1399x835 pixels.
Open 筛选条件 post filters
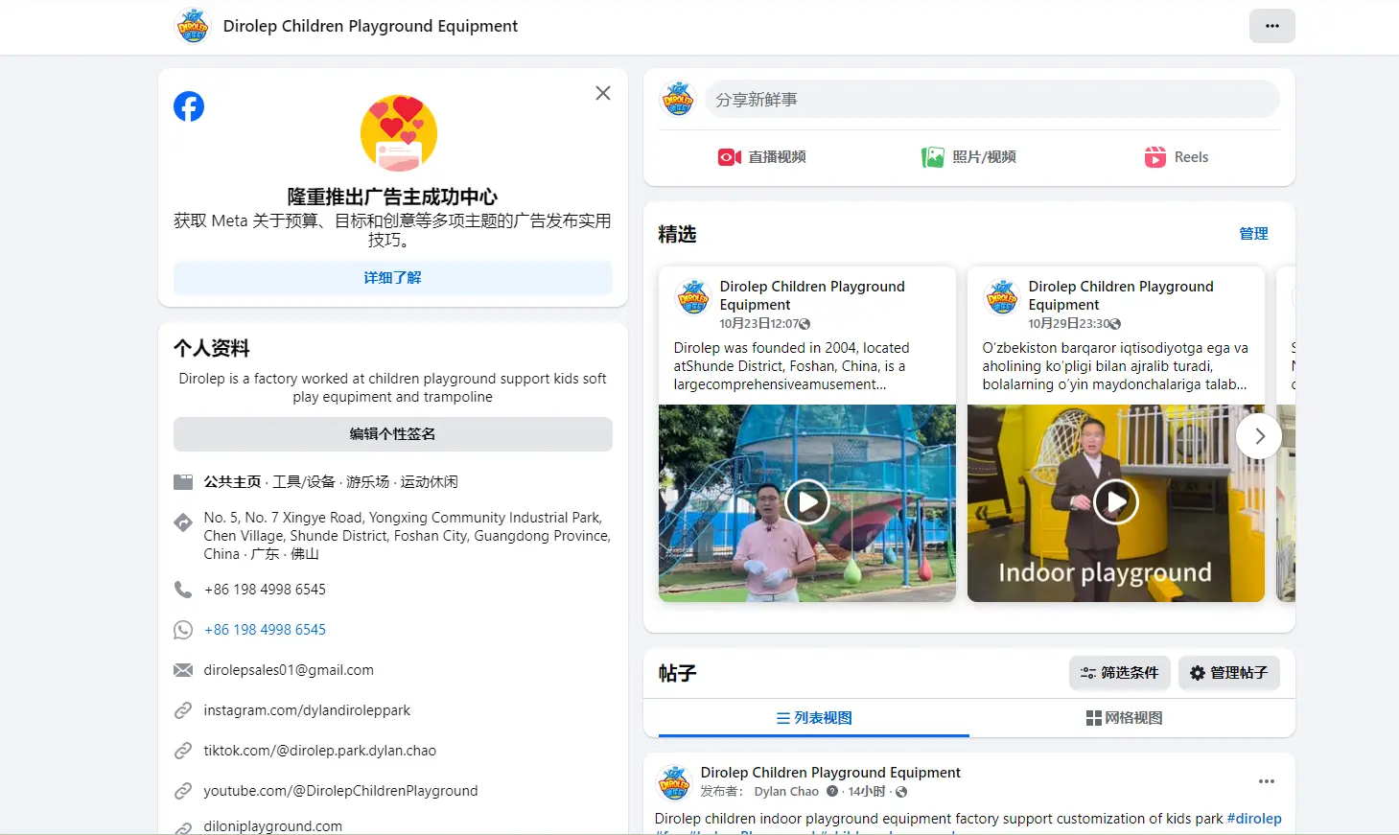point(1119,673)
